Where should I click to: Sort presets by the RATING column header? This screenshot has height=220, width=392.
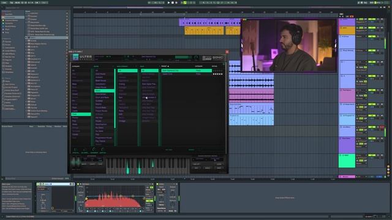214,67
